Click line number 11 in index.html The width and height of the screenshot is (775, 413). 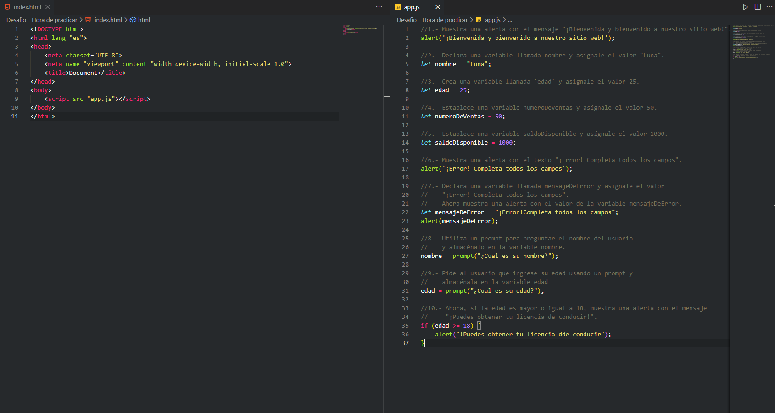coord(15,116)
